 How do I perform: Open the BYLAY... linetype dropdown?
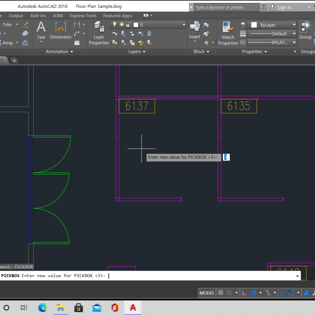click(272, 43)
